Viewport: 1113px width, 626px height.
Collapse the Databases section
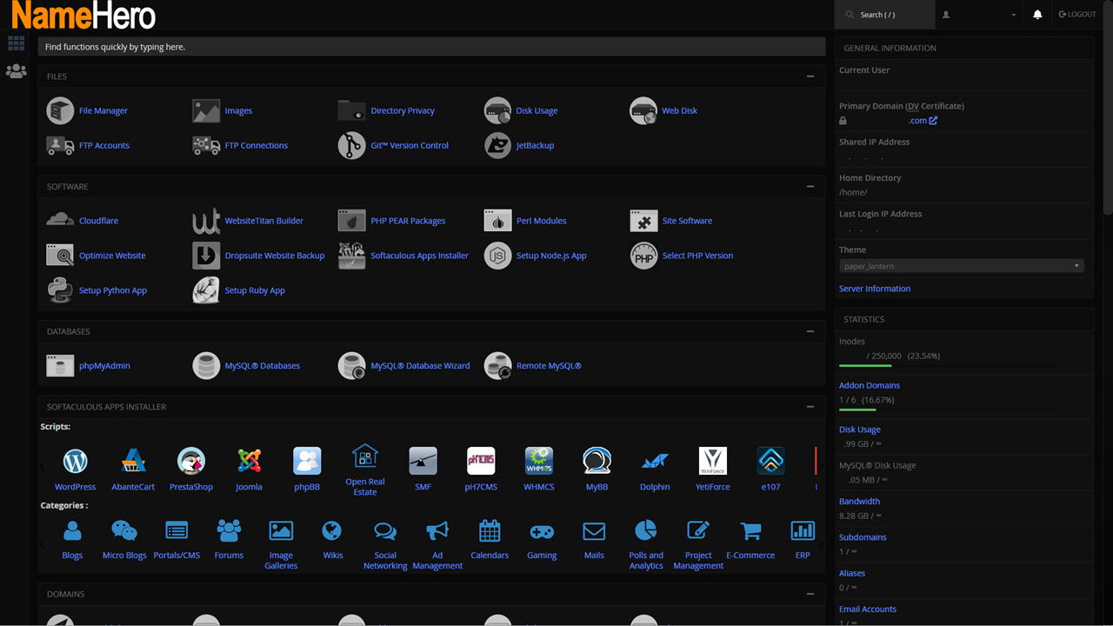pos(810,331)
